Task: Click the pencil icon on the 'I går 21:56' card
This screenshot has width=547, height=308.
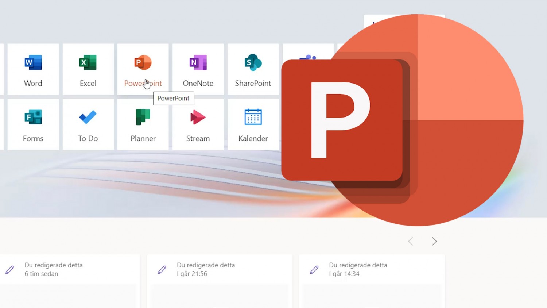Action: click(162, 270)
